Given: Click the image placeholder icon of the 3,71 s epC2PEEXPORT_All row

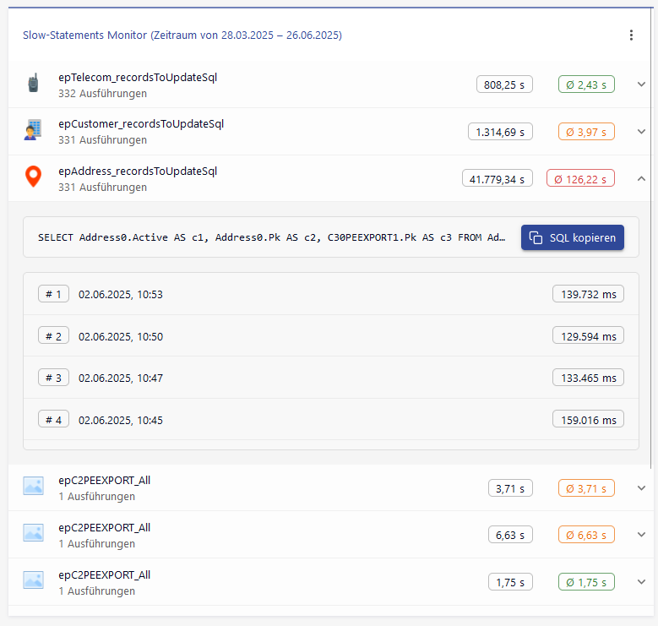Looking at the screenshot, I should (33, 486).
